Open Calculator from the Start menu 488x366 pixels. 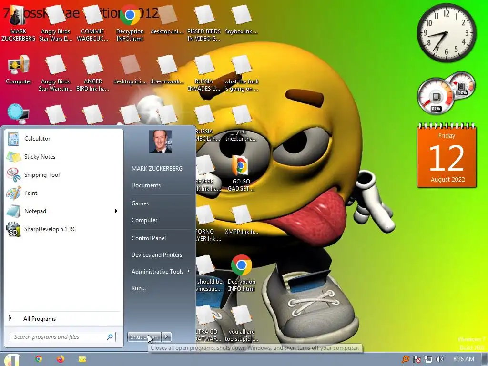pos(64,139)
